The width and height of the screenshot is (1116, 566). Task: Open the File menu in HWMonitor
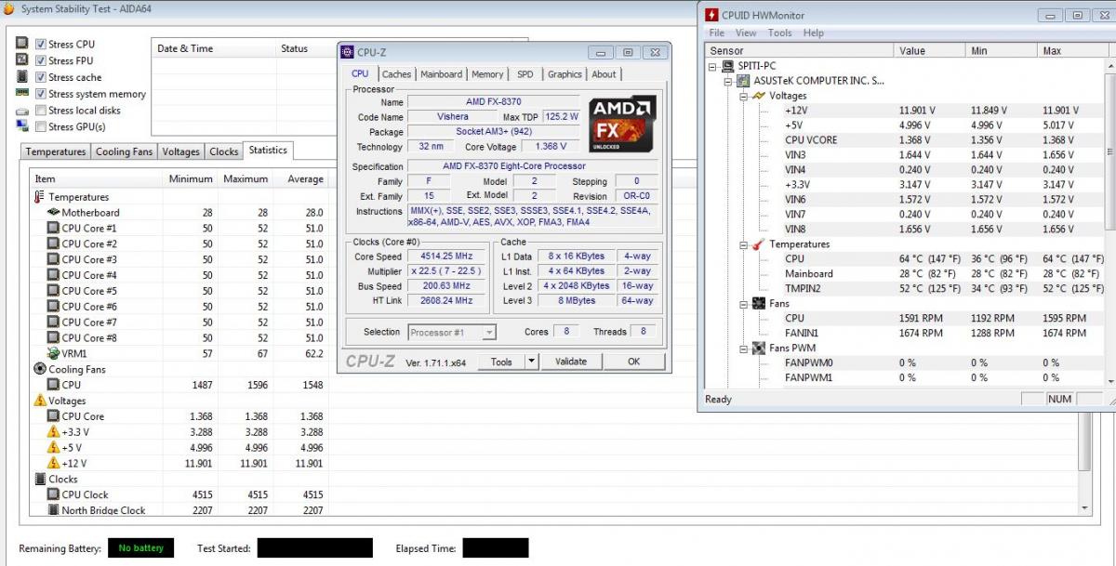pos(717,33)
